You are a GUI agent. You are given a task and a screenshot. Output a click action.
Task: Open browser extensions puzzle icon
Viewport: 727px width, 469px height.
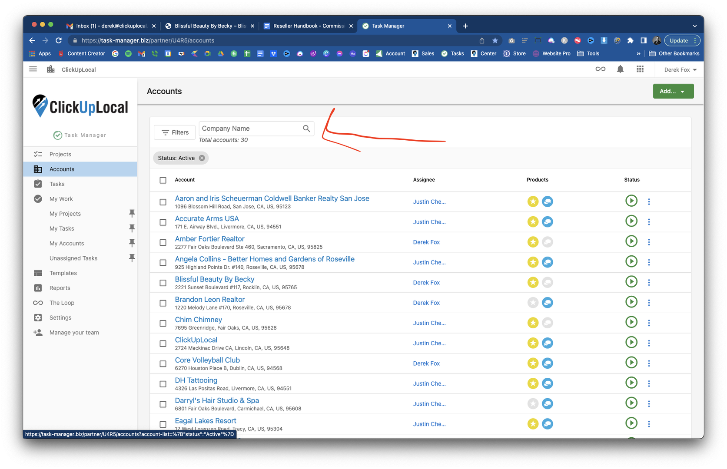tap(630, 40)
